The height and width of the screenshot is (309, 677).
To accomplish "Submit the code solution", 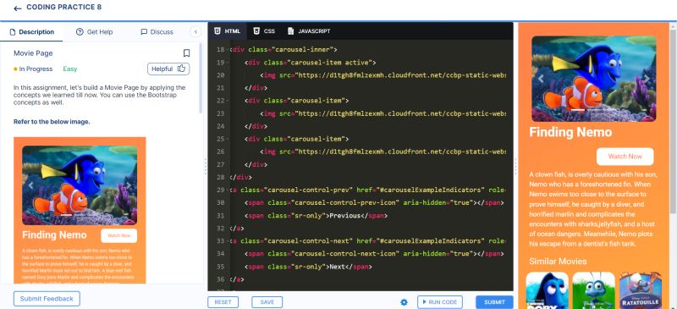I will coord(494,302).
